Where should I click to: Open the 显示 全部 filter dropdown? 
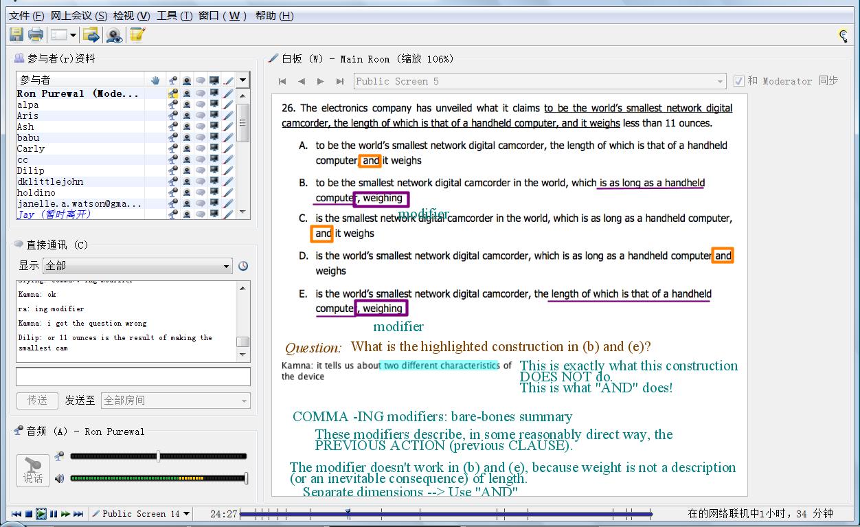pos(138,266)
